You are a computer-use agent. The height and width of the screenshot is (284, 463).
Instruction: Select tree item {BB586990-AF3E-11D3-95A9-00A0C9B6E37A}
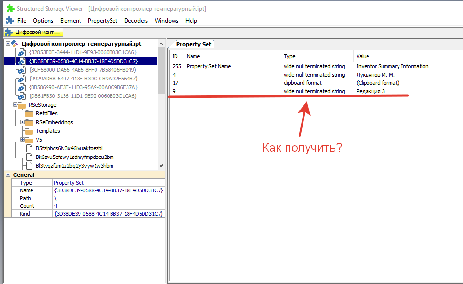pyautogui.click(x=83, y=87)
